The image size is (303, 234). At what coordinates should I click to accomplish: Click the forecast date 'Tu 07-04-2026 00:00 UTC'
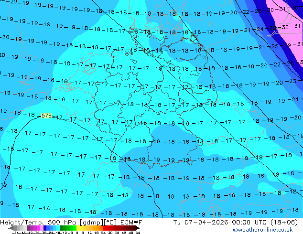coord(220,223)
